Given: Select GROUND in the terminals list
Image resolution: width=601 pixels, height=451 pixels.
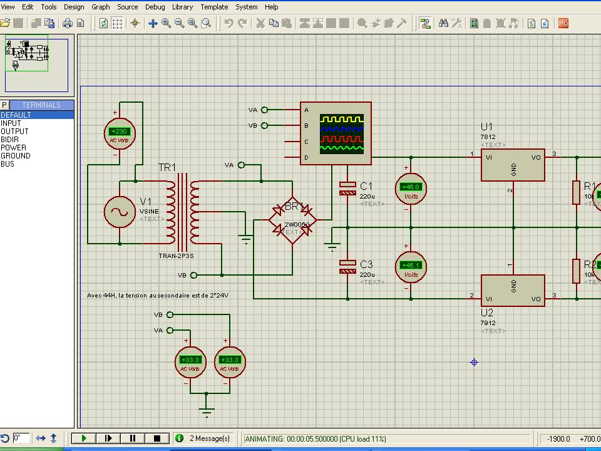Looking at the screenshot, I should click(x=16, y=156).
